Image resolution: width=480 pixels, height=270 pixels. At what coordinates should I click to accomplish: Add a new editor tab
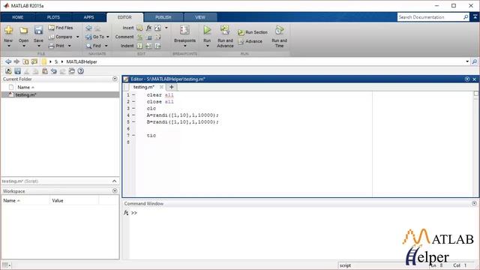point(172,87)
